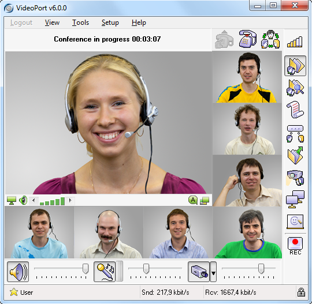This screenshot has height=304, width=312.
Task: Open the View menu
Action: click(52, 22)
